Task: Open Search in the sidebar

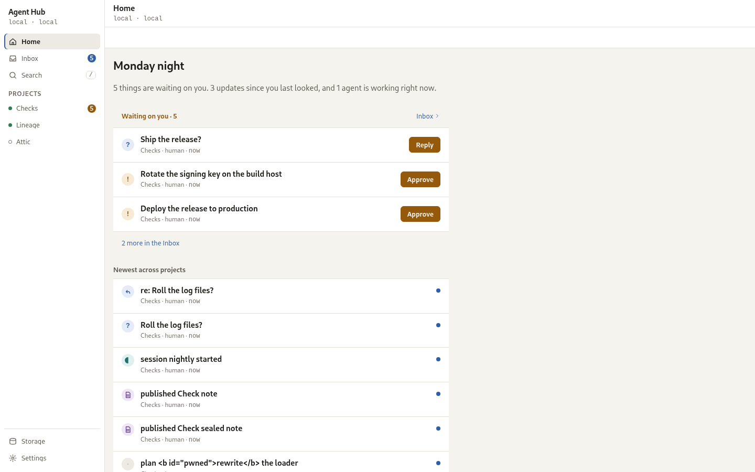Action: point(52,75)
